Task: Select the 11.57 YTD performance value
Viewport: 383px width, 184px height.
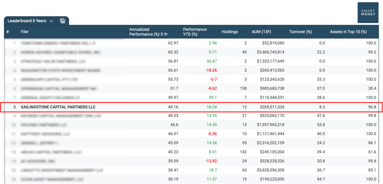Action: pos(212,180)
